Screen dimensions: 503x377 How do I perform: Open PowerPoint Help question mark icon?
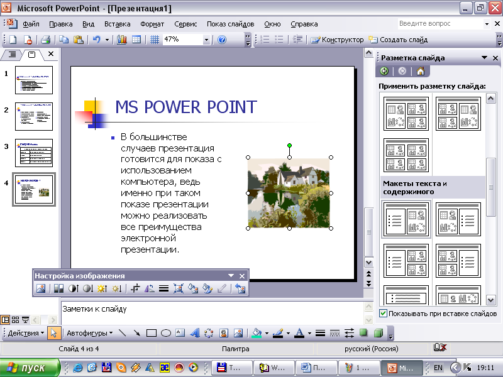[222, 40]
